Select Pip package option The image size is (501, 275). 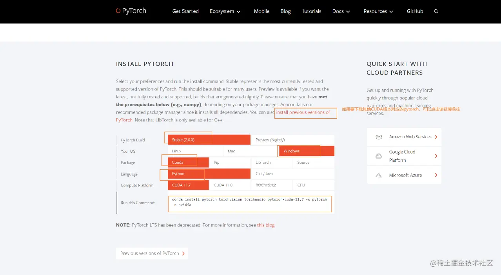230,163
